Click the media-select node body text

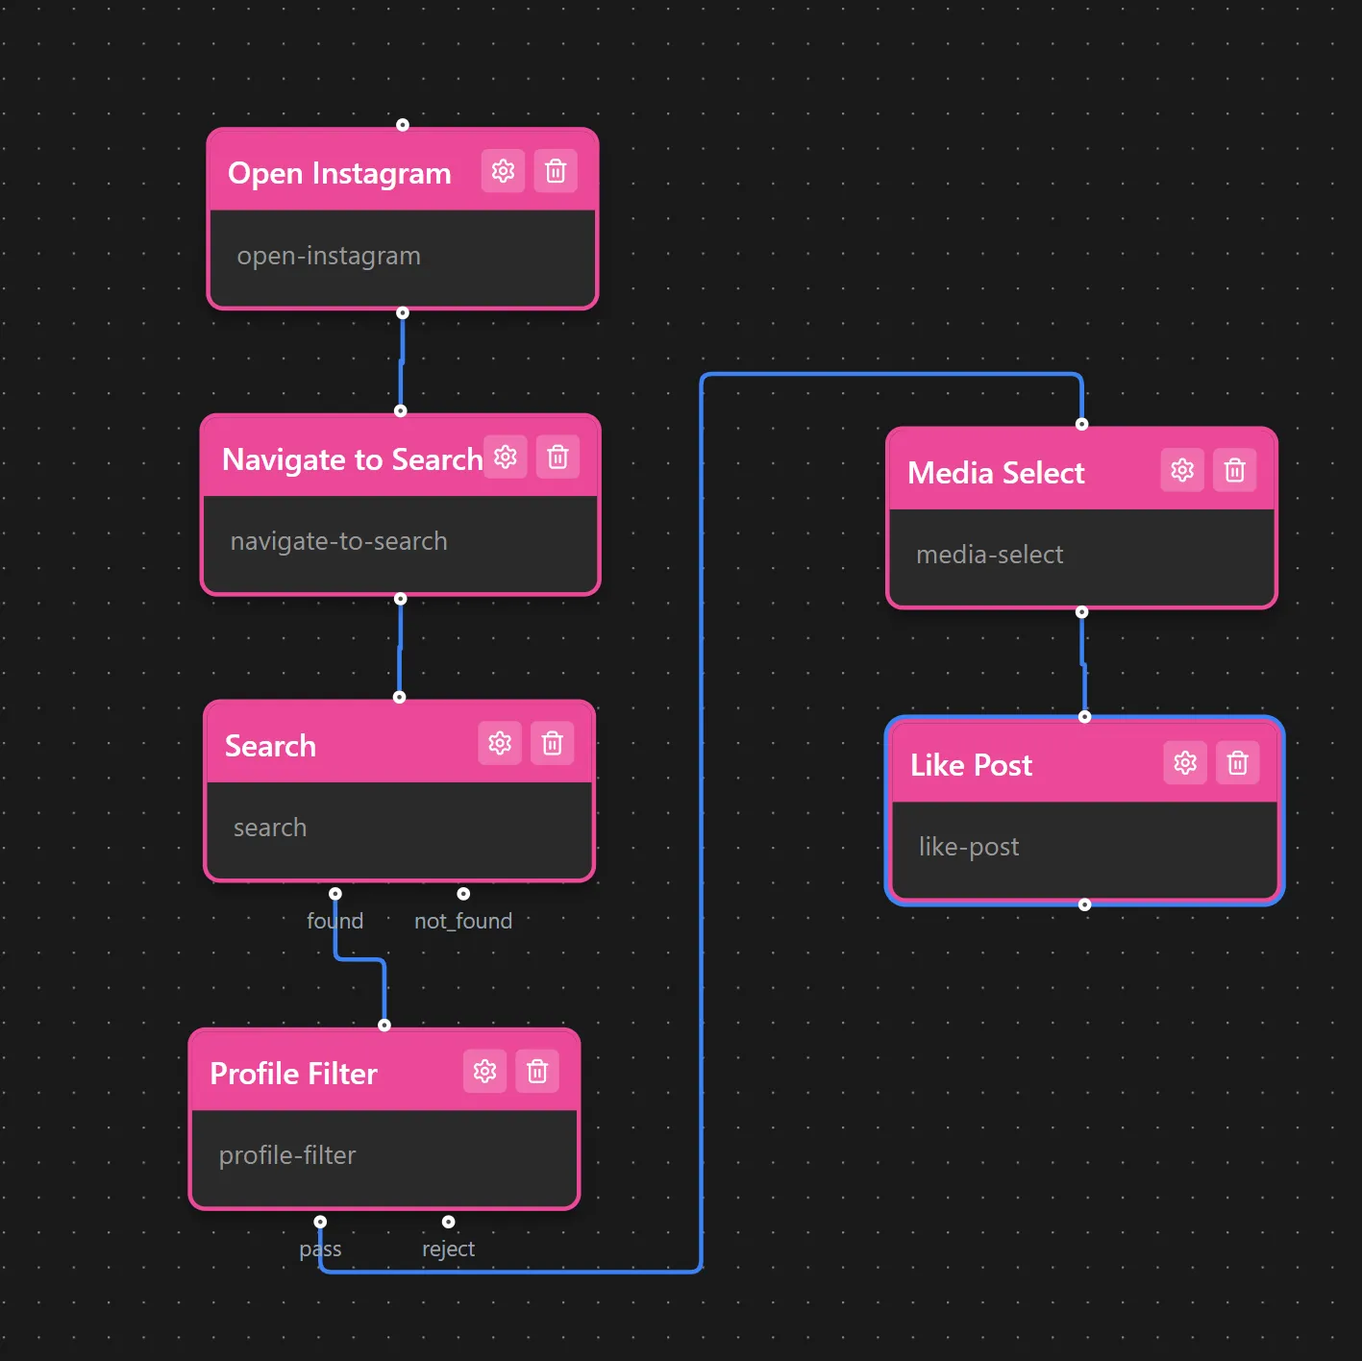tap(990, 555)
